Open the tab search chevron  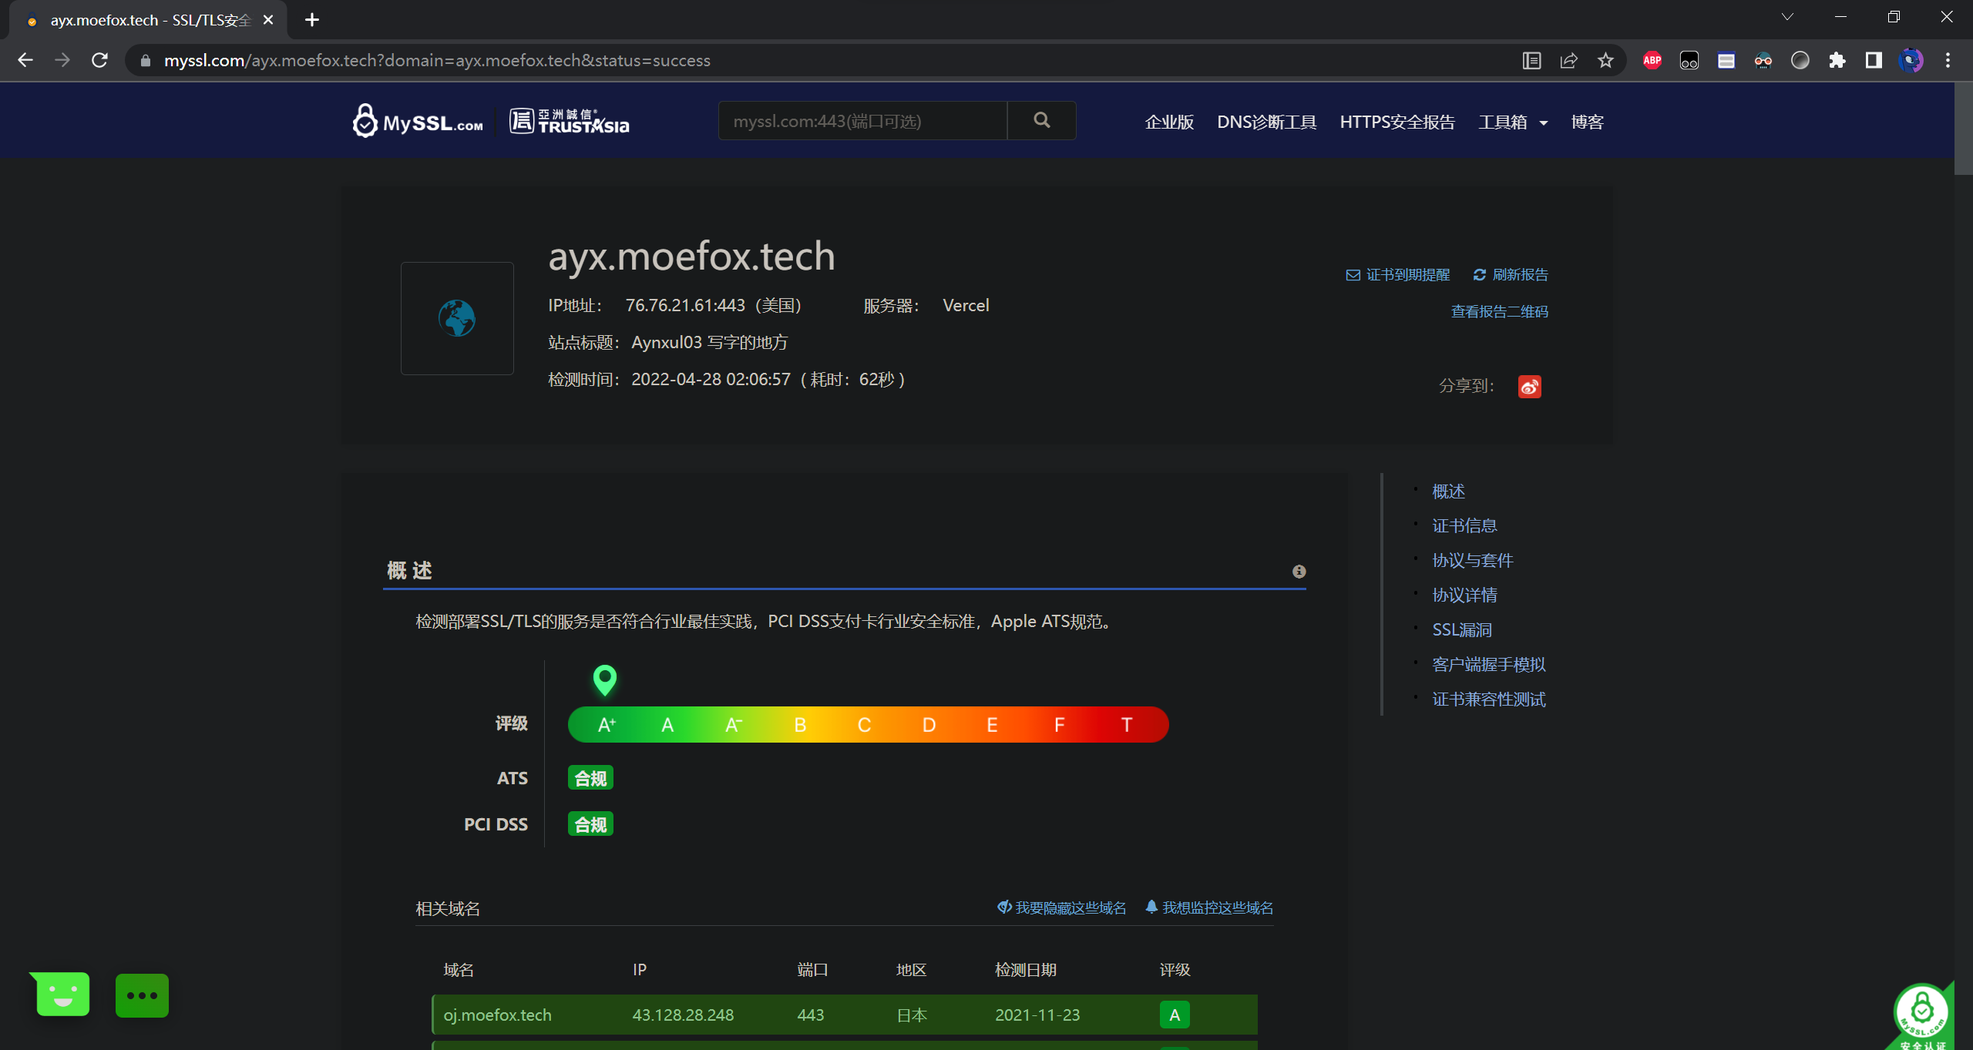tap(1787, 17)
